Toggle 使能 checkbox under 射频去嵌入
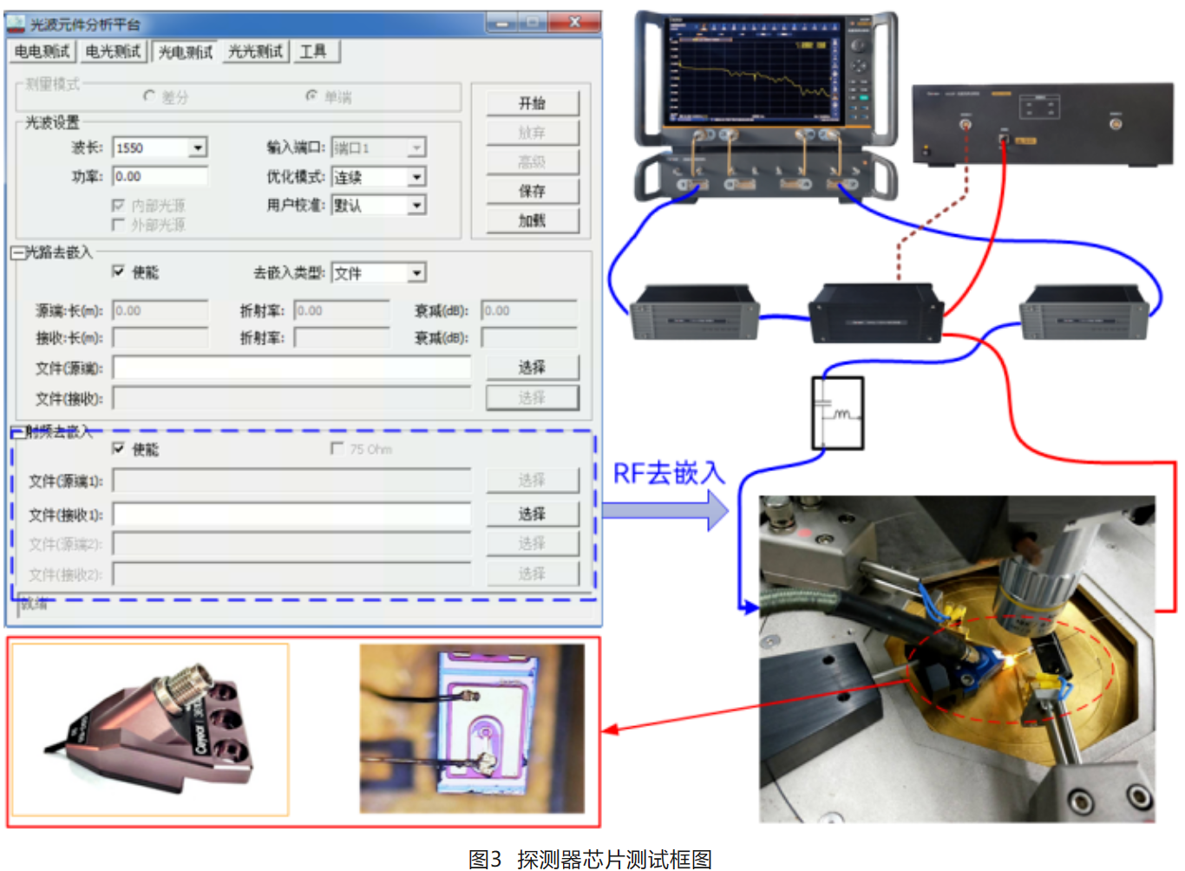Viewport: 1185px width, 871px height. 119,449
